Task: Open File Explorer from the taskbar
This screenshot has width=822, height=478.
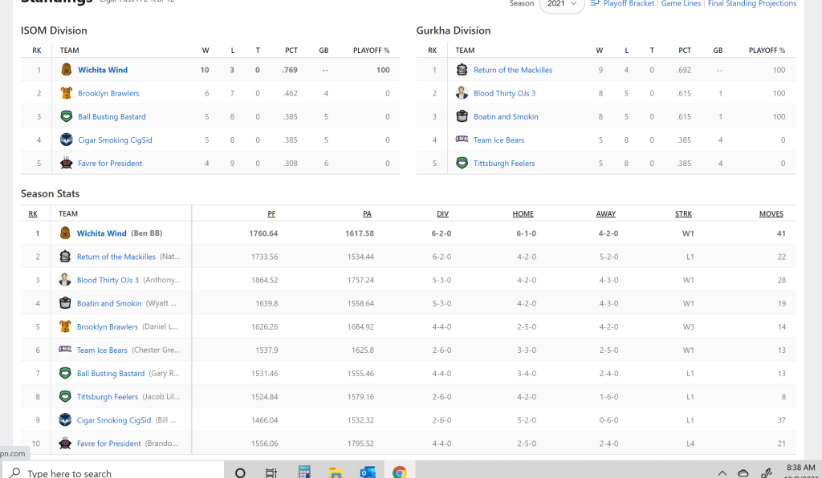Action: [x=336, y=472]
